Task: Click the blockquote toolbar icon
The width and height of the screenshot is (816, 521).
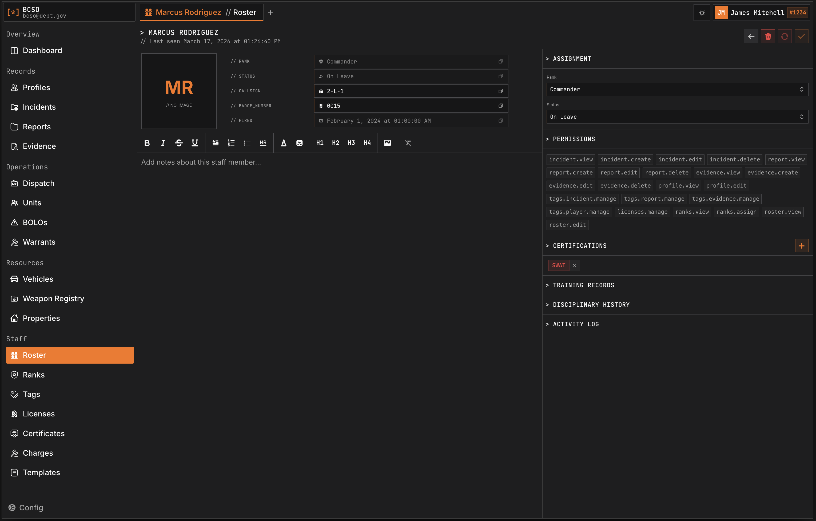Action: coord(215,143)
